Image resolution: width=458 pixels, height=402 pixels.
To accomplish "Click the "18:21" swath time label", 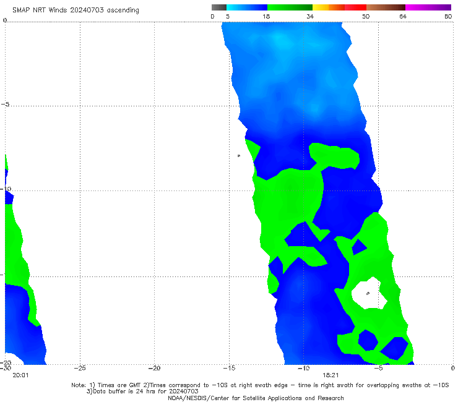I will [331, 375].
